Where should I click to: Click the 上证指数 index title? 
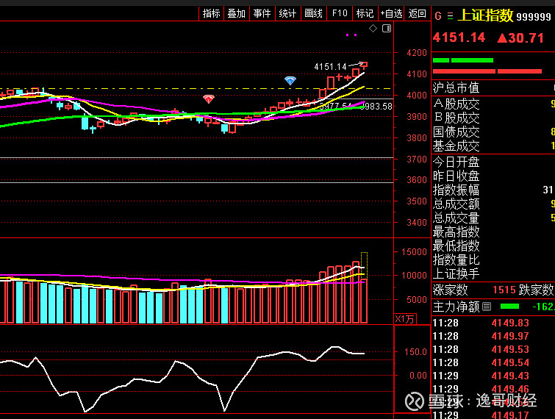click(x=486, y=16)
